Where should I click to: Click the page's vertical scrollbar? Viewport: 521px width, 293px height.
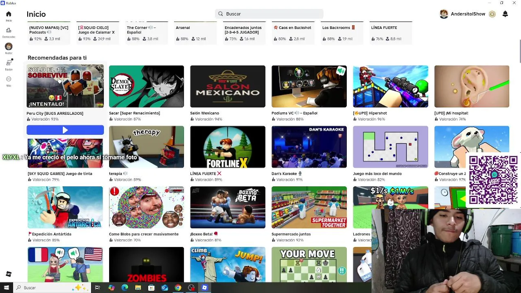(x=519, y=51)
